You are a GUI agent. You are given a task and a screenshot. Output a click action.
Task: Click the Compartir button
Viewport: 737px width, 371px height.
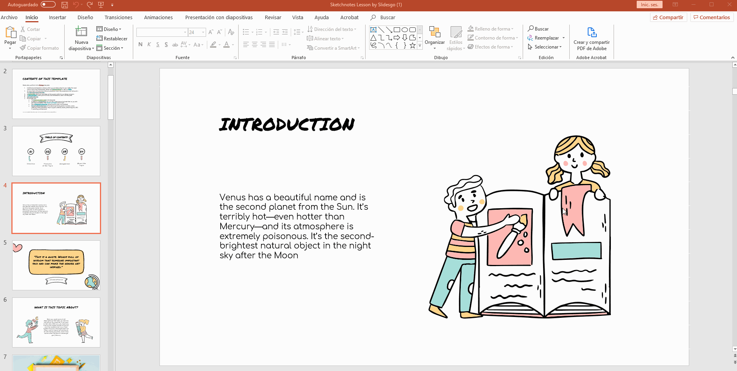pos(668,17)
